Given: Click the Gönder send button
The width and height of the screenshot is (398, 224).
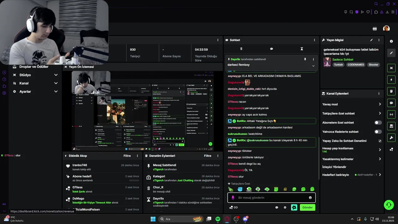Looking at the screenshot, I should click(308, 208).
